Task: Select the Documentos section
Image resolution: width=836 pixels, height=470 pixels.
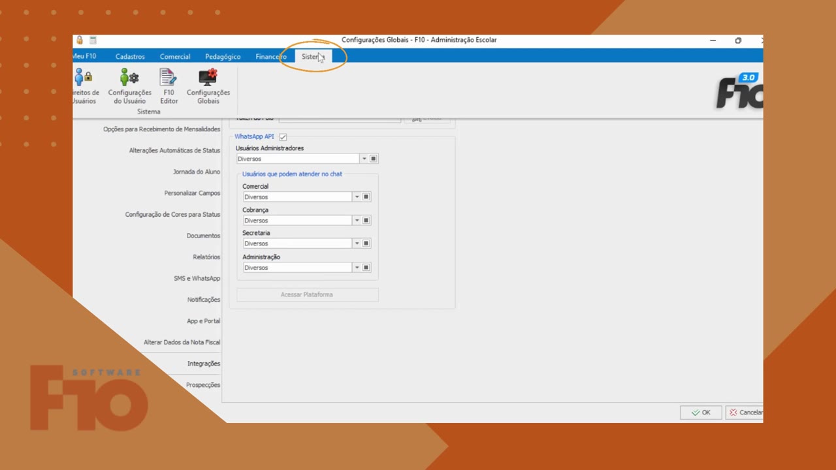Action: pyautogui.click(x=203, y=236)
